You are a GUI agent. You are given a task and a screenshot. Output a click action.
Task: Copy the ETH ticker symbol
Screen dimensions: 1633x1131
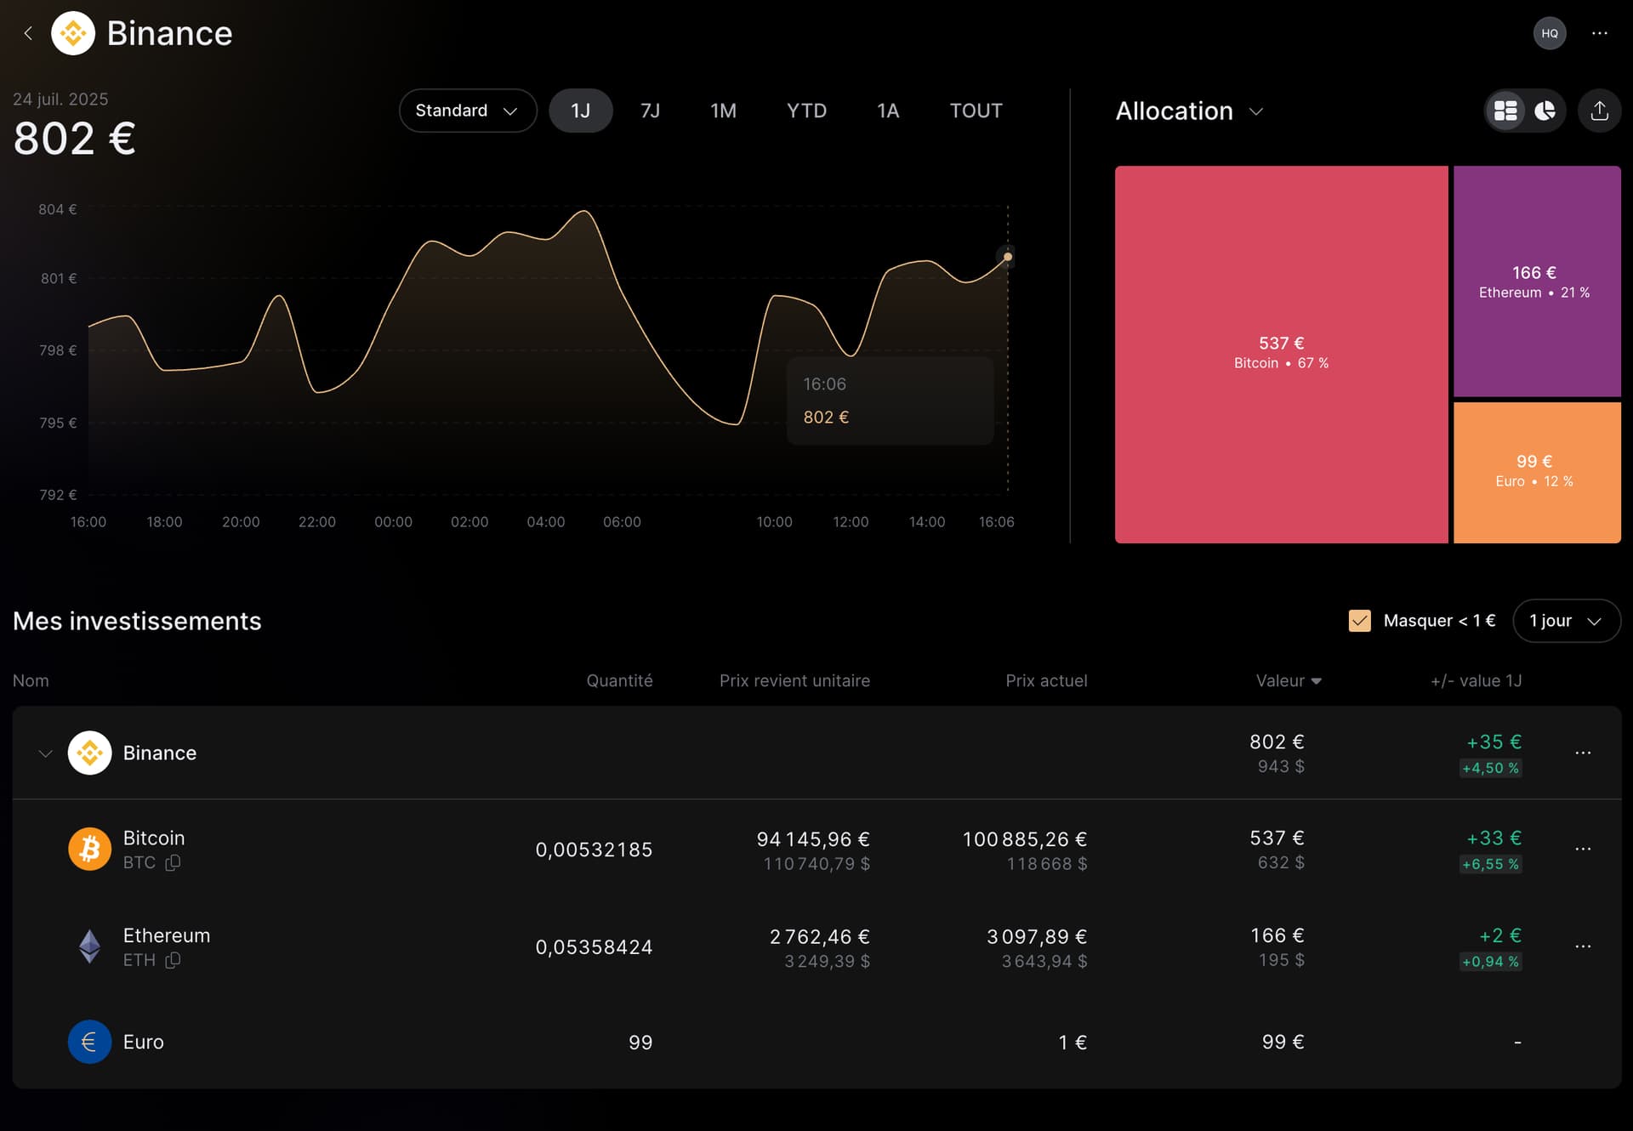pyautogui.click(x=173, y=960)
